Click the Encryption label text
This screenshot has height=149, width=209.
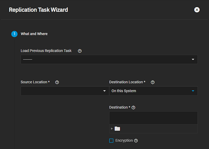pos(124,141)
